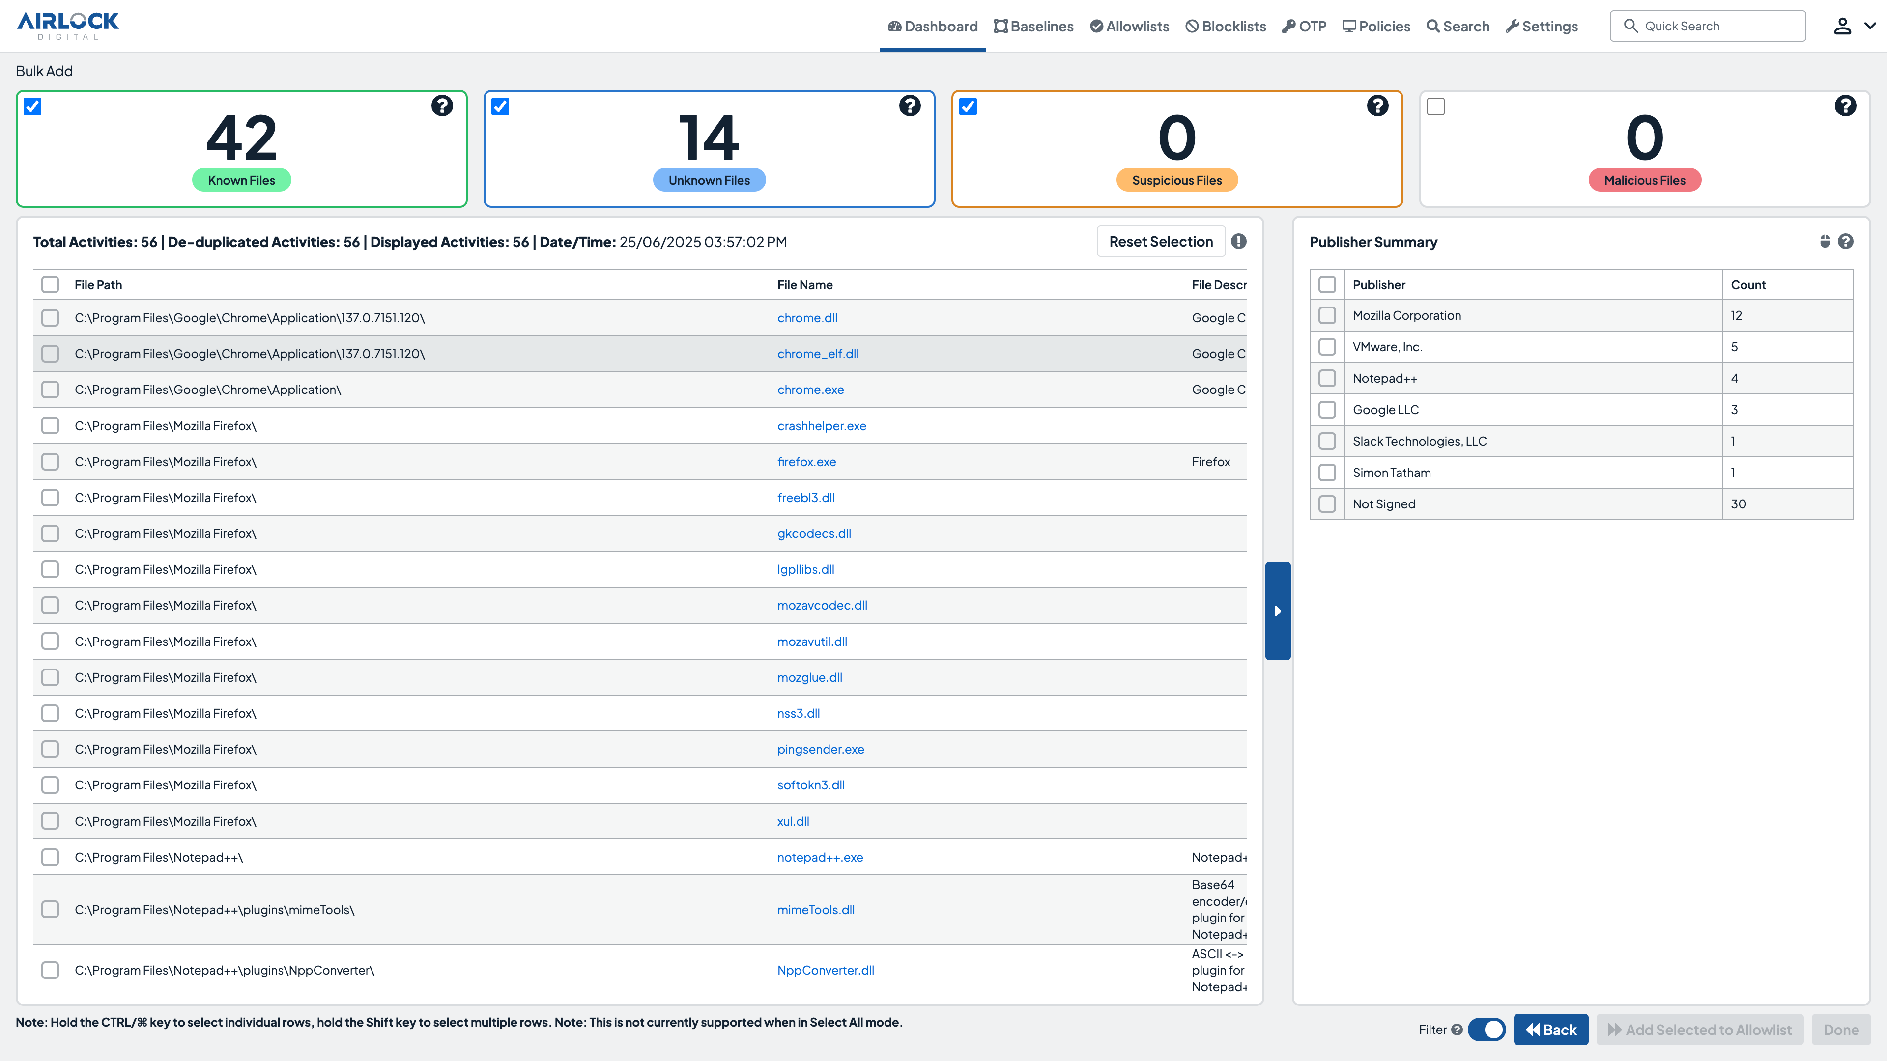Open help for Unknown Files card
Screen dimensions: 1887x1061
[910, 106]
